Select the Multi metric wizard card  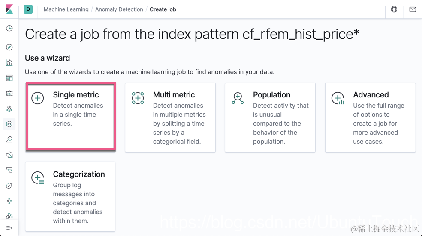tap(170, 118)
